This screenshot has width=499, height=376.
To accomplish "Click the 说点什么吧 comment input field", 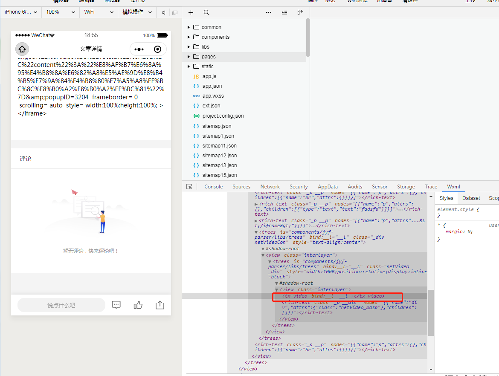I will (61, 304).
